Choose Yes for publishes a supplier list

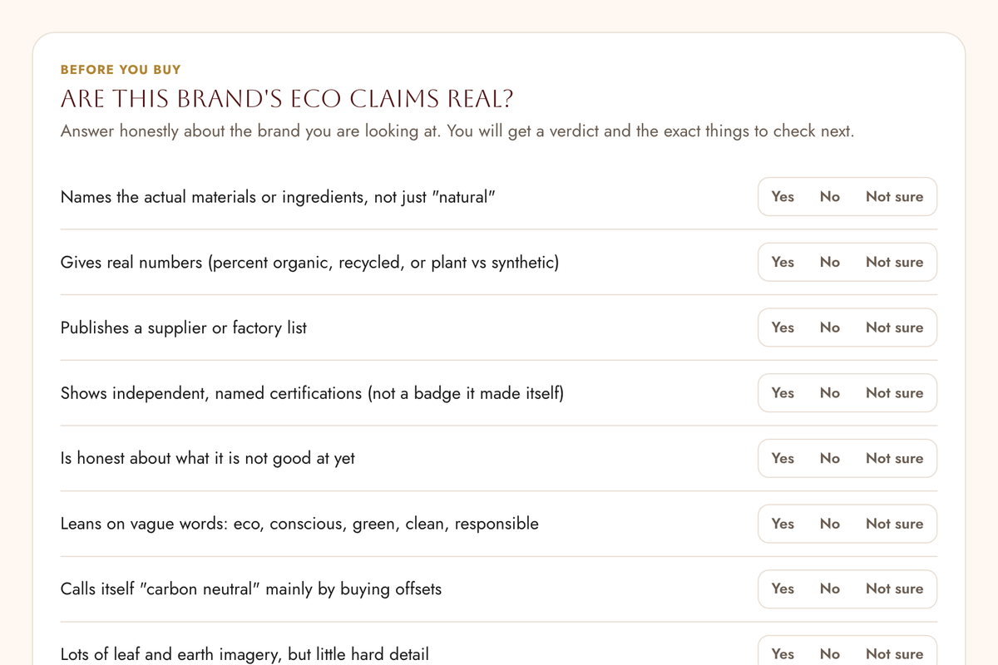[783, 328]
